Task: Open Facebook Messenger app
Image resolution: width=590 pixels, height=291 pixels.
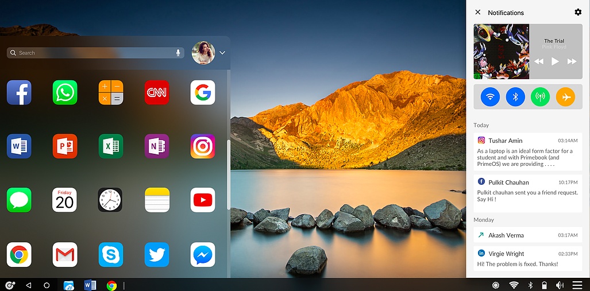Action: click(202, 254)
